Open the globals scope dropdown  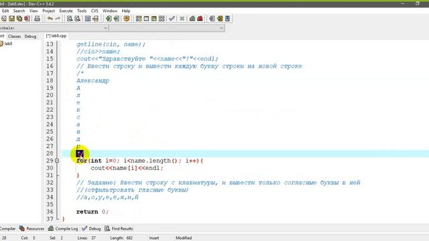[x=106, y=28]
